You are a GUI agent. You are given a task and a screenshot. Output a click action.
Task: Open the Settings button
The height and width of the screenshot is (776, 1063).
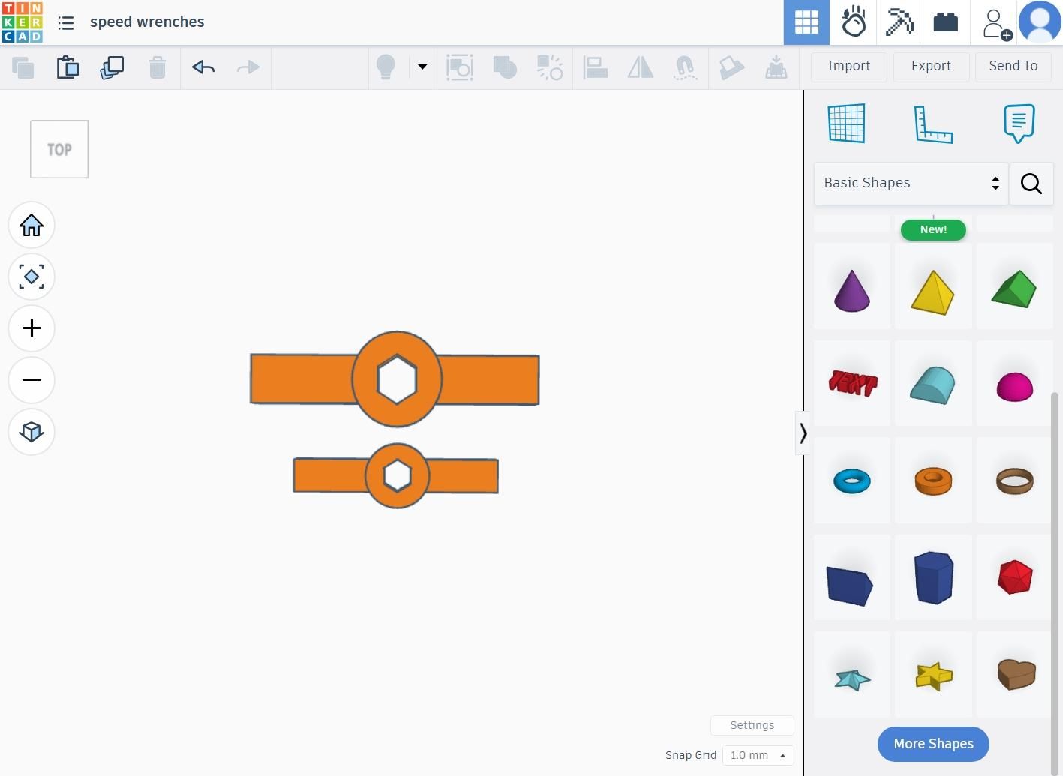point(752,725)
